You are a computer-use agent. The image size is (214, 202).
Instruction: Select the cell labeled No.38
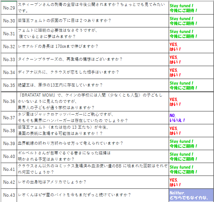coord(9,131)
